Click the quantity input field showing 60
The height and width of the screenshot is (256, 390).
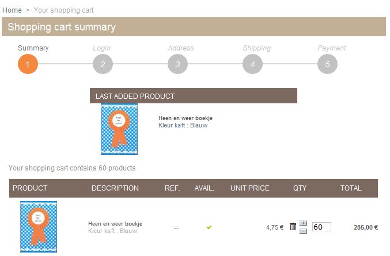point(321,227)
